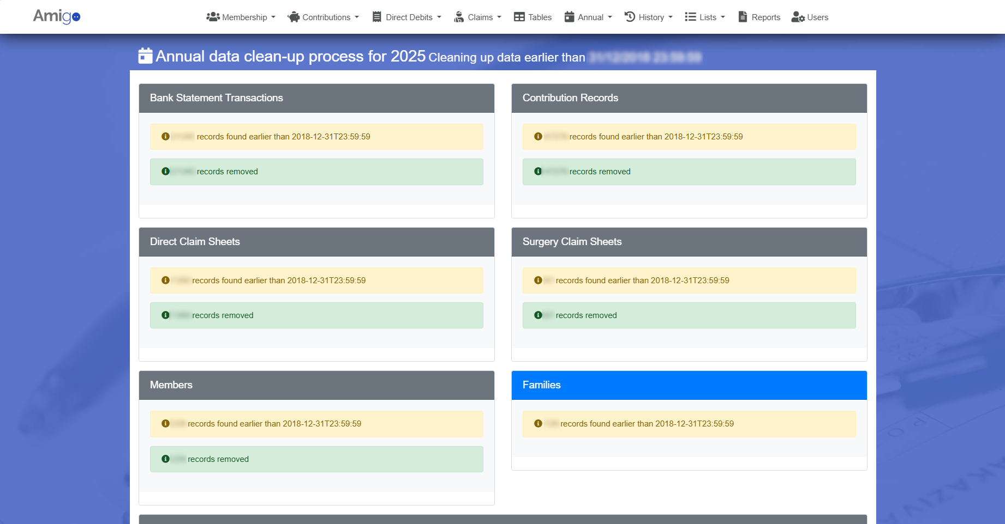This screenshot has height=524, width=1005.
Task: Expand the Lists dropdown caret
Action: (723, 17)
